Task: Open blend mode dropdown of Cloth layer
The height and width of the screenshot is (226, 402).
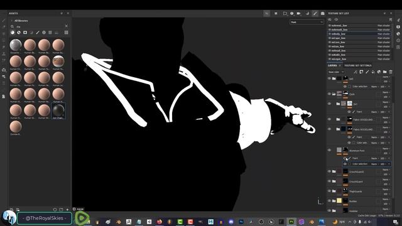Action: pyautogui.click(x=386, y=92)
